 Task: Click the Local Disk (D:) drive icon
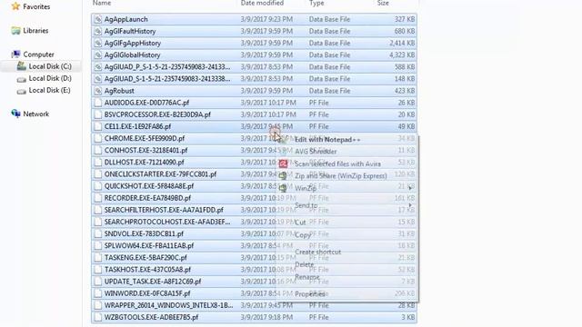[22, 79]
